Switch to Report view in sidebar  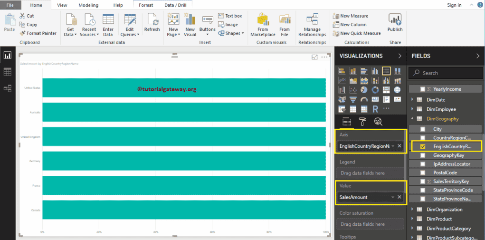pos(8,55)
